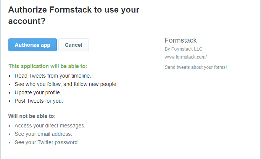This screenshot has width=261, height=159.
Task: Click 'Post Tweets for you' permission
Action: click(39, 101)
